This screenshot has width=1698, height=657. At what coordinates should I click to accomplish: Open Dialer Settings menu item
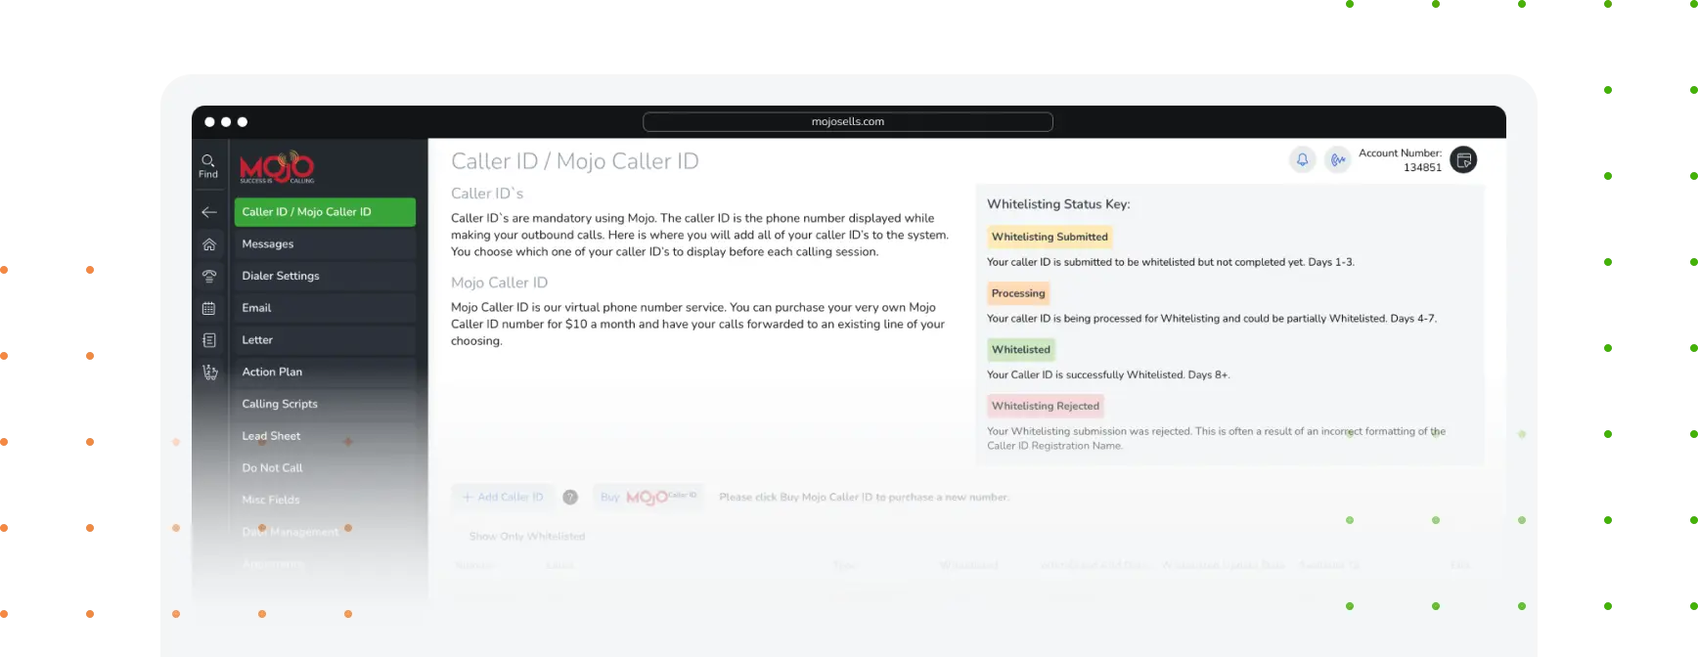click(x=325, y=276)
